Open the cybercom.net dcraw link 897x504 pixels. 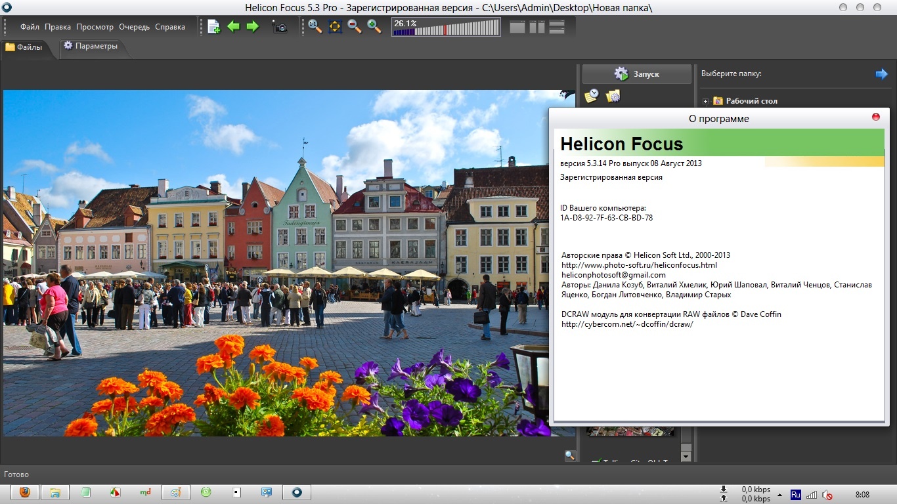(627, 324)
